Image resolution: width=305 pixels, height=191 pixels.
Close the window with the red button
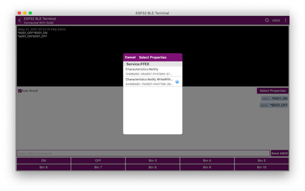[19, 13]
